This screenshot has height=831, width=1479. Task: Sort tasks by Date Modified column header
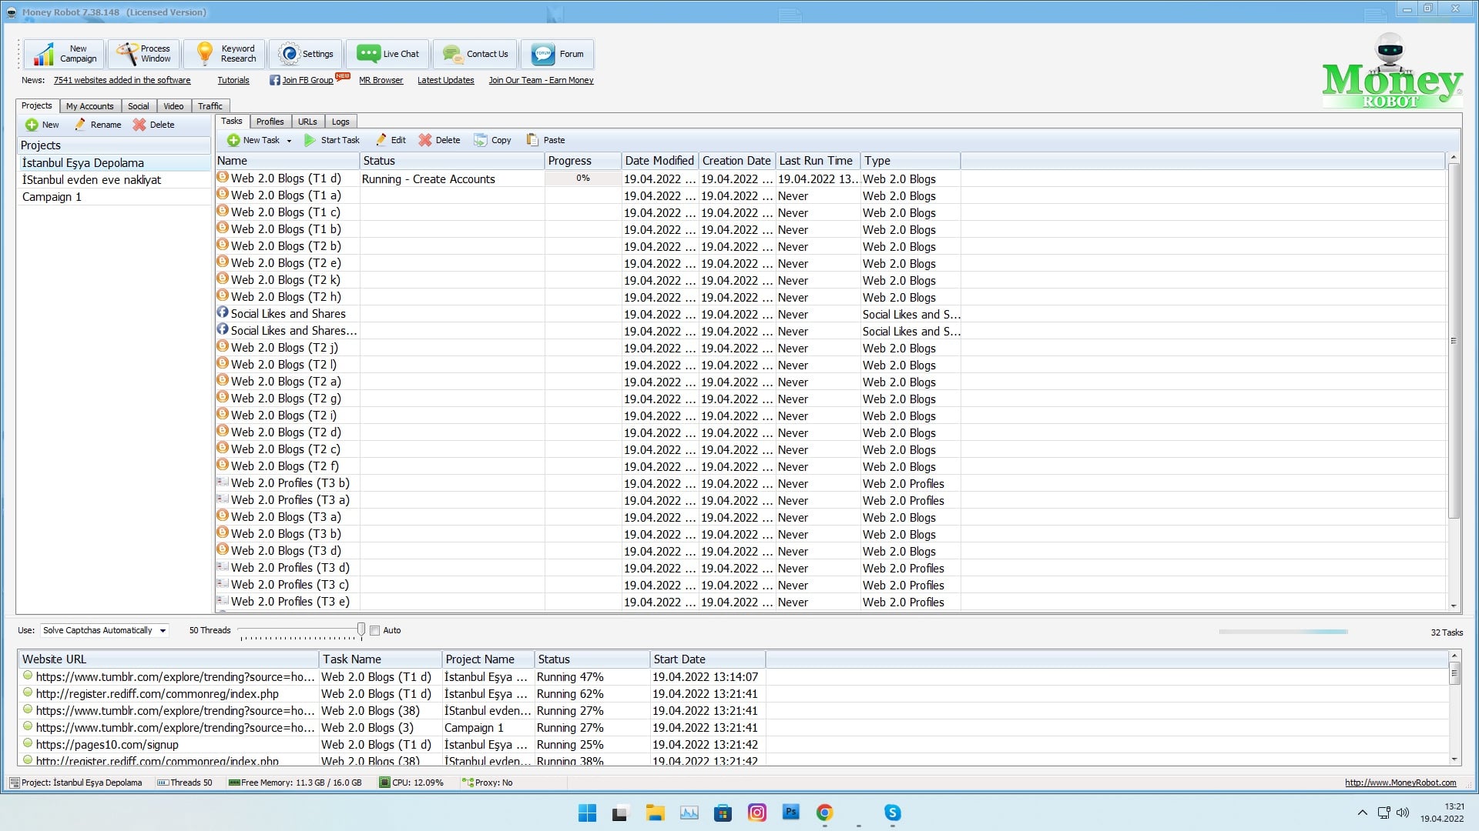pyautogui.click(x=660, y=161)
